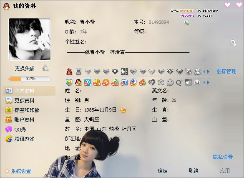Click the 更换头像 link

click(x=25, y=68)
